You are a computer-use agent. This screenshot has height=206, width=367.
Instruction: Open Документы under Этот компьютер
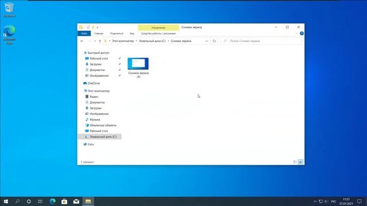click(97, 102)
